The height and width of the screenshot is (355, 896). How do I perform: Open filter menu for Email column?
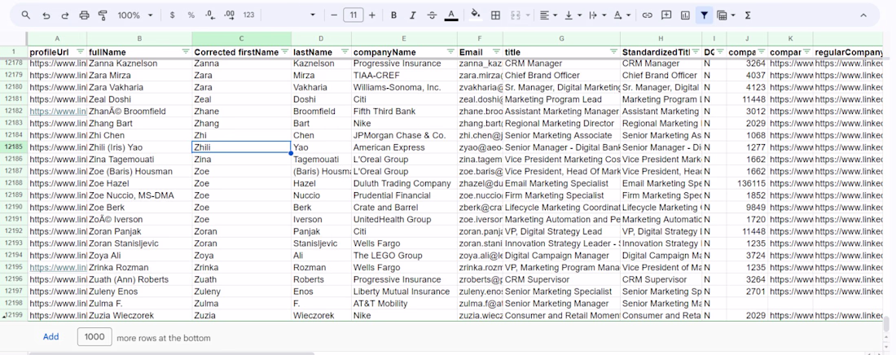point(495,52)
